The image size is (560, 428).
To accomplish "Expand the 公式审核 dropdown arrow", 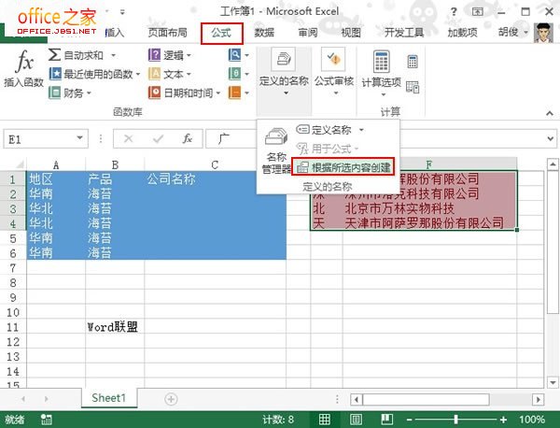I will (x=335, y=93).
